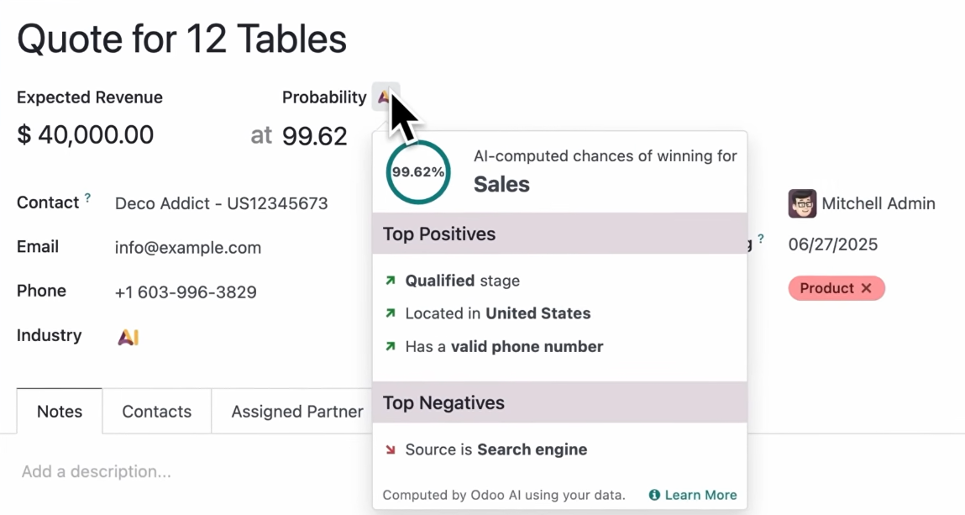The height and width of the screenshot is (515, 965).
Task: Edit the Expected Revenue $40,000.00 field
Action: (86, 134)
